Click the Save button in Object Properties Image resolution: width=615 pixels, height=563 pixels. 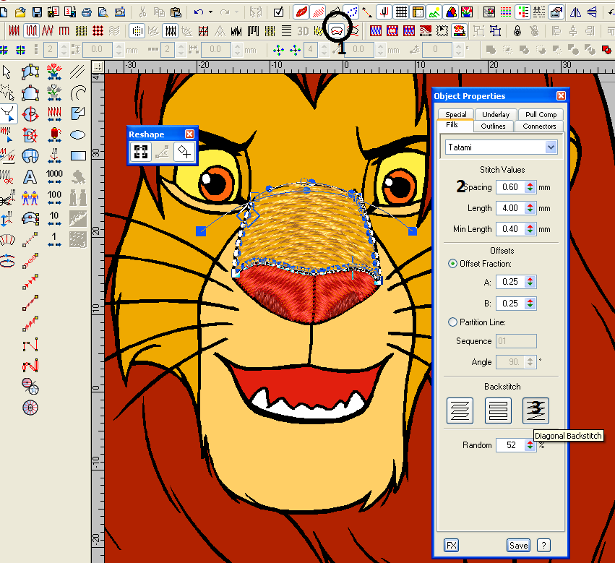518,545
